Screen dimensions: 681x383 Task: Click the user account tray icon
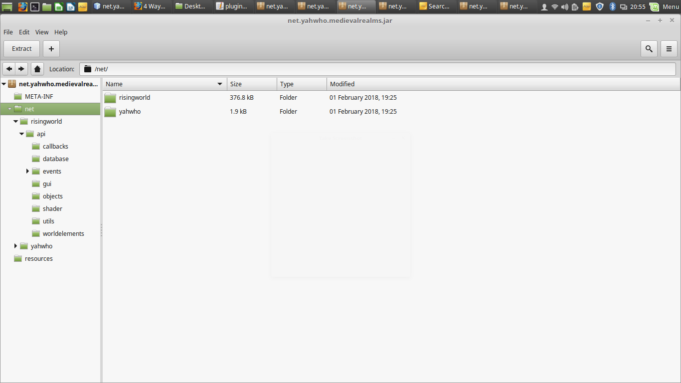click(544, 6)
